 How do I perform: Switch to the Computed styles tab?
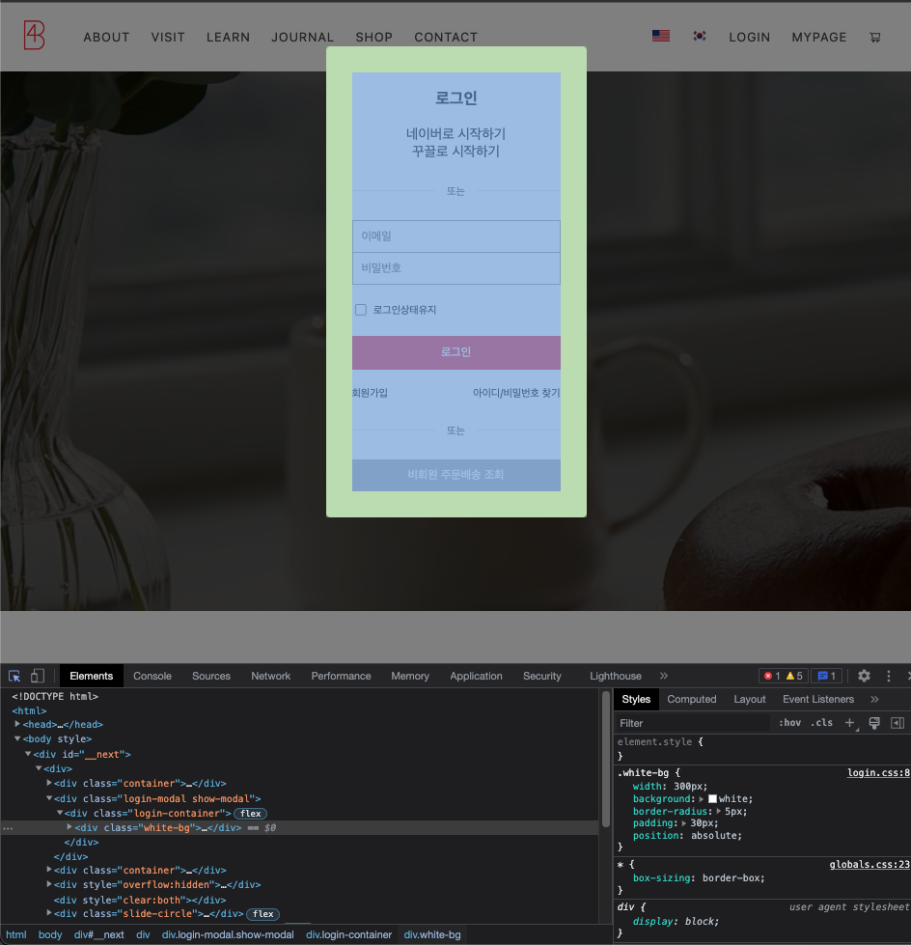tap(692, 699)
